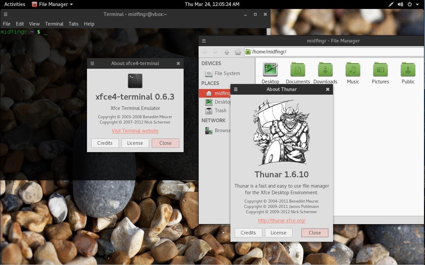
Task: Click the xfce4-terminal 0.6.3 version heading
Action: tap(135, 97)
